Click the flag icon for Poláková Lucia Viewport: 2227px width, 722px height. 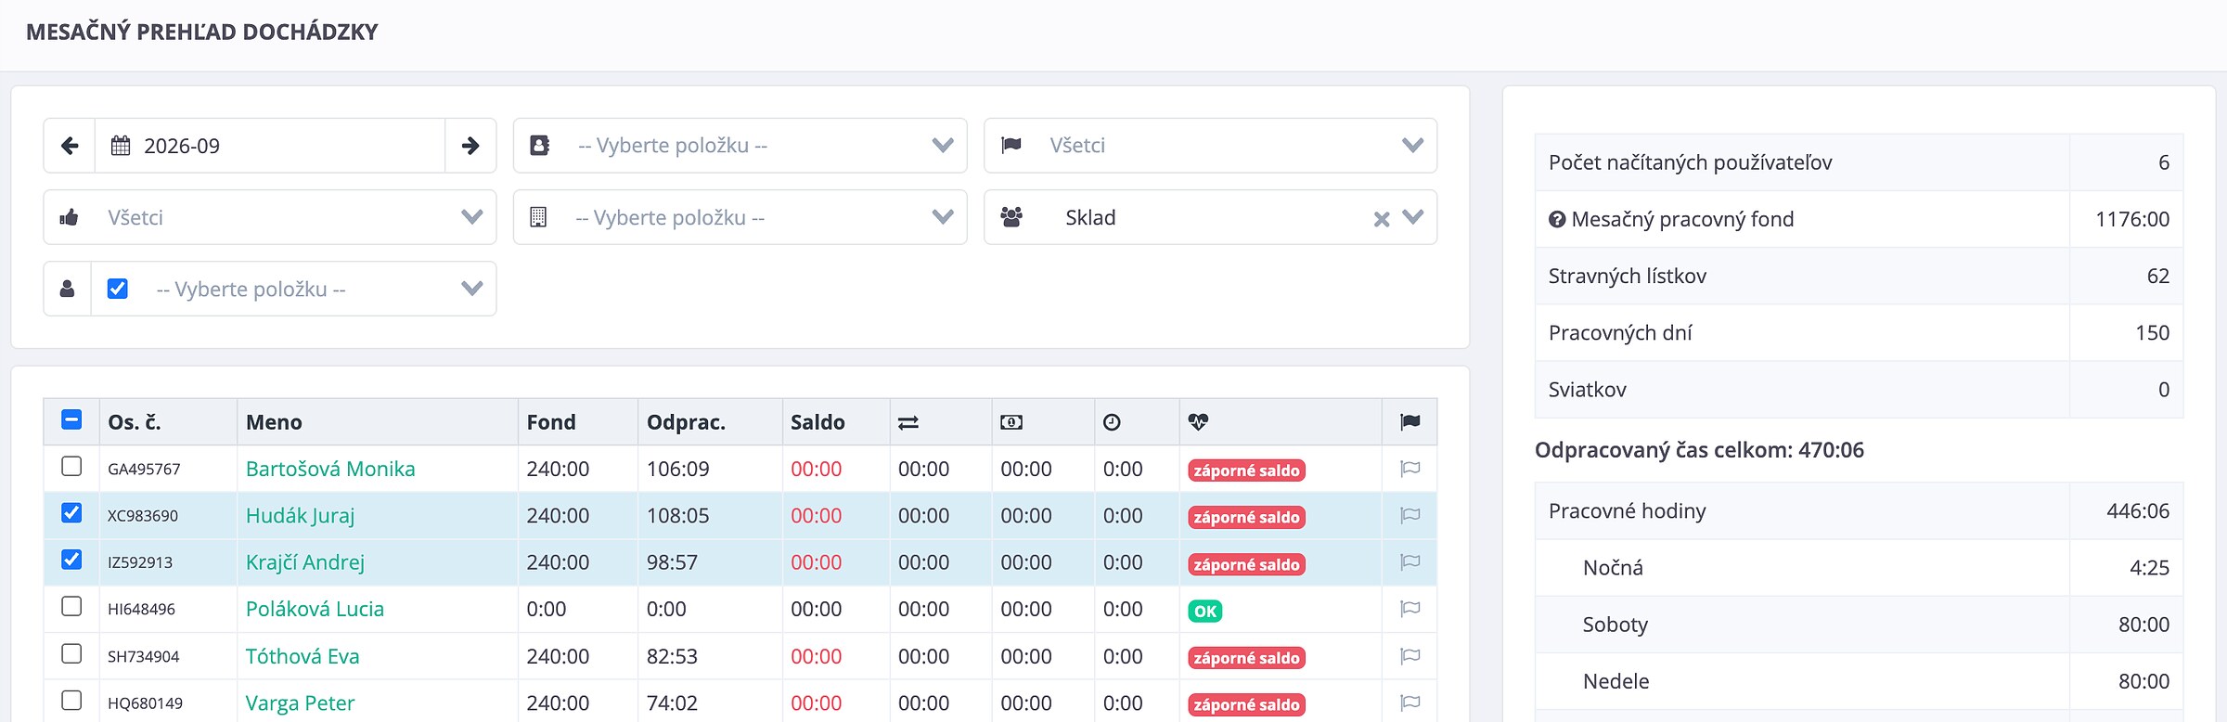click(x=1410, y=609)
